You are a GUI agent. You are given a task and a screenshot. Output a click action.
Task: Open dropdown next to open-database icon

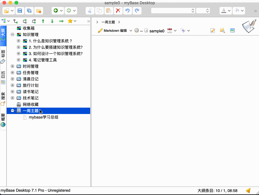click(x=12, y=11)
